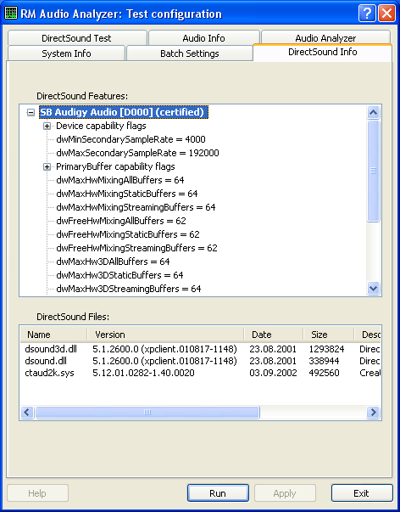Screen dimensions: 400x512
Task: Close the Test configuration window
Action: click(x=386, y=14)
